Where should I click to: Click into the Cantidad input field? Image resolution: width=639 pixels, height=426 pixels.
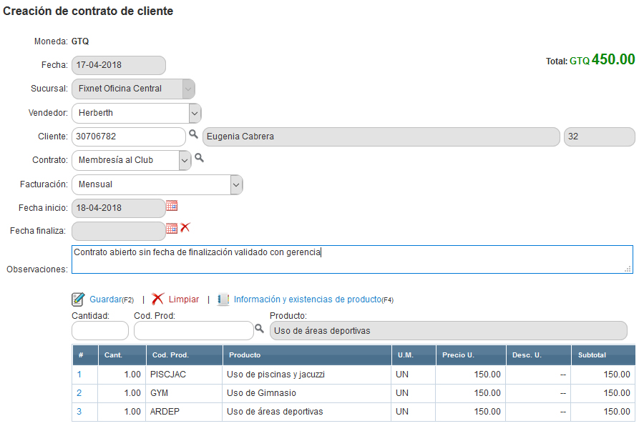click(x=100, y=330)
